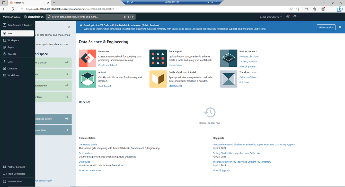345x187 pixels.
Task: Click the Get extension button
Action: (326, 27)
